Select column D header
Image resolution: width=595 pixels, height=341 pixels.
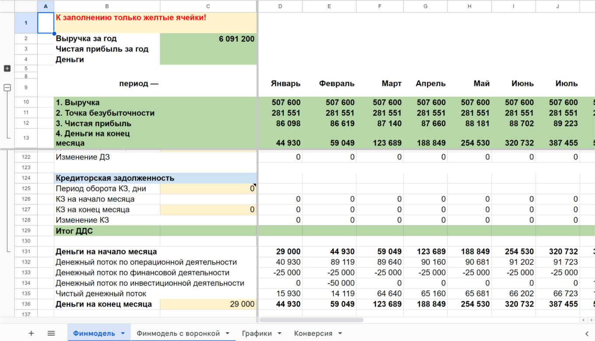coord(280,6)
